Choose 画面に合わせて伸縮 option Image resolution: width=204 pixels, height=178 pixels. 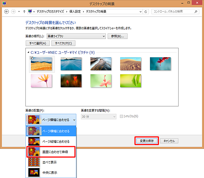click(51, 152)
